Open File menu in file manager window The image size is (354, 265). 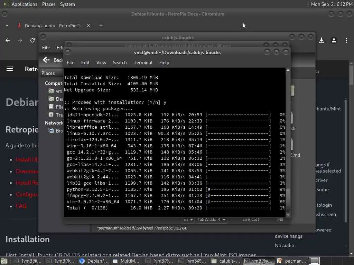tap(46, 48)
